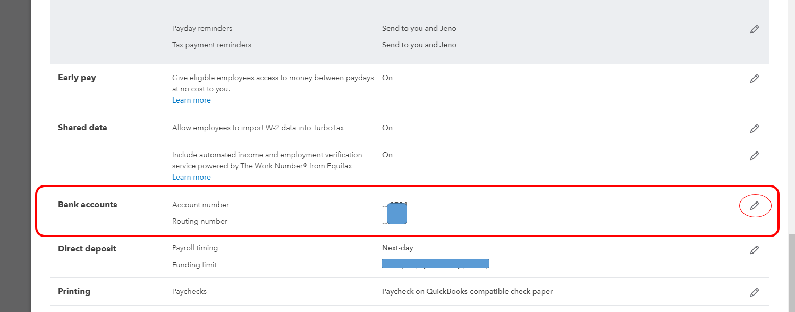Edit Payday reminders settings with the pencil icon

[755, 29]
